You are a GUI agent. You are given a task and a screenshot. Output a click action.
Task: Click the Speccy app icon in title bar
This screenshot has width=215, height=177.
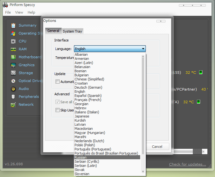pos(5,5)
